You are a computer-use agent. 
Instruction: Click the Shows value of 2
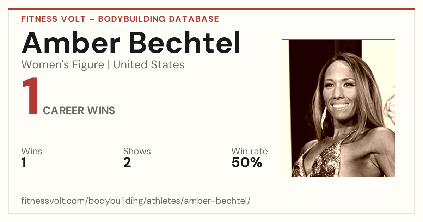tap(127, 163)
